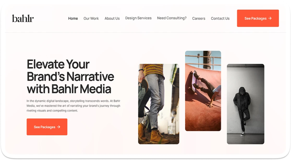
Task: Click arrow icon in header See Packages button
Action: click(x=270, y=18)
